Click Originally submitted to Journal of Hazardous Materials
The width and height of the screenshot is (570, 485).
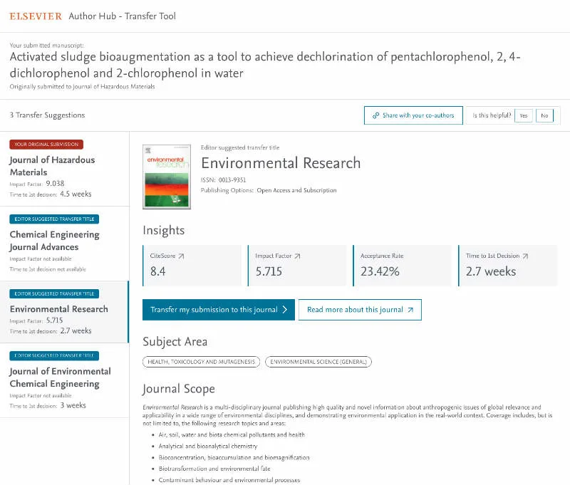coord(82,86)
